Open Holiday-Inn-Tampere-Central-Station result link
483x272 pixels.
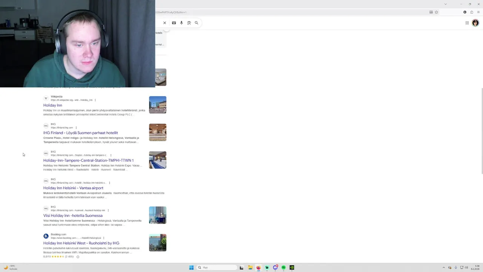pos(88,161)
